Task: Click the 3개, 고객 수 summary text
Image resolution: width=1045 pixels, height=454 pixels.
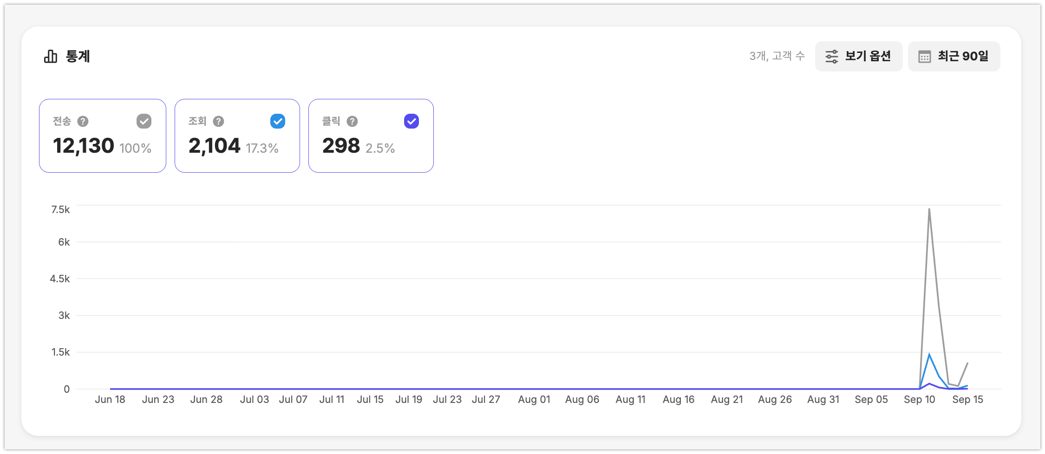Action: 777,56
